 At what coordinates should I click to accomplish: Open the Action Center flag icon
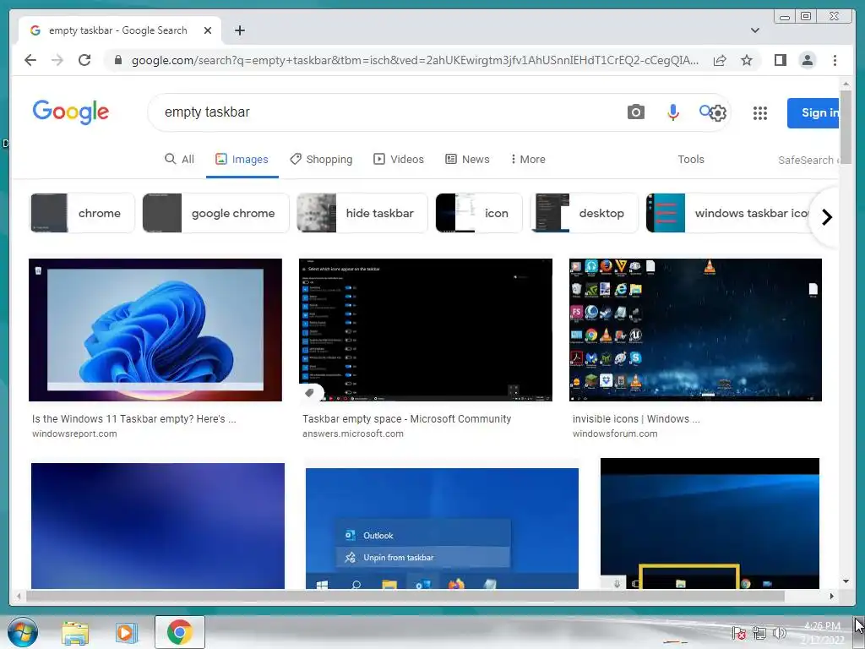click(x=738, y=634)
